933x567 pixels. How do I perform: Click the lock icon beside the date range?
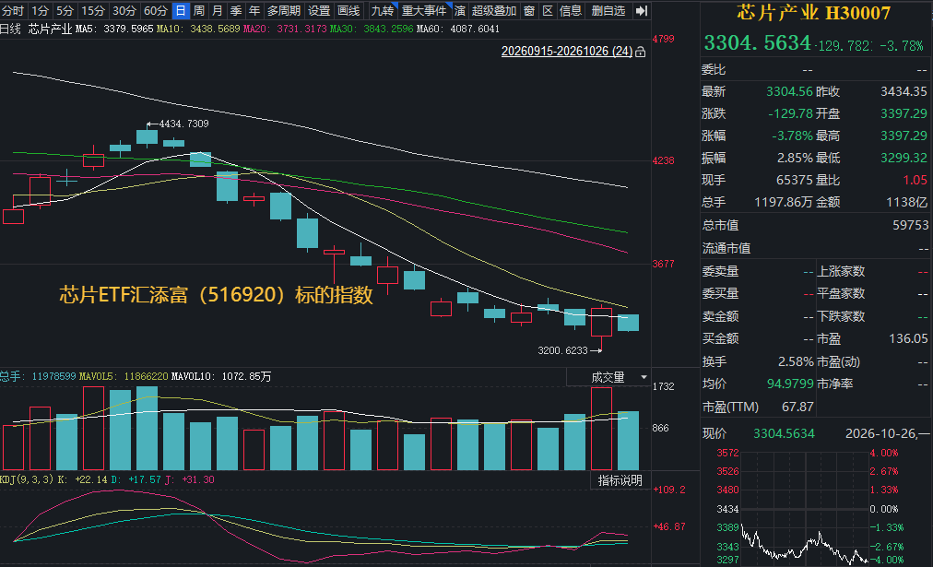640,52
